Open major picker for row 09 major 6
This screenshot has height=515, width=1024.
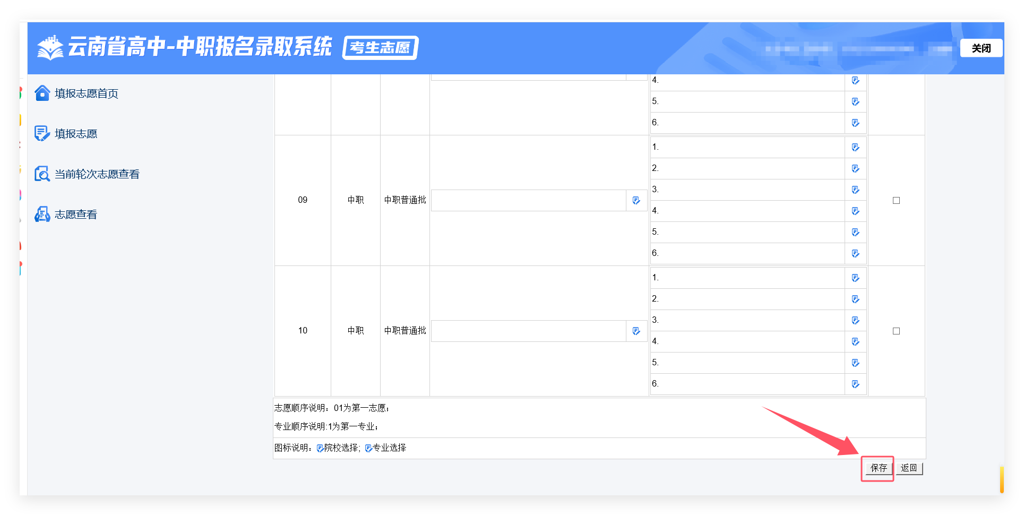[855, 253]
